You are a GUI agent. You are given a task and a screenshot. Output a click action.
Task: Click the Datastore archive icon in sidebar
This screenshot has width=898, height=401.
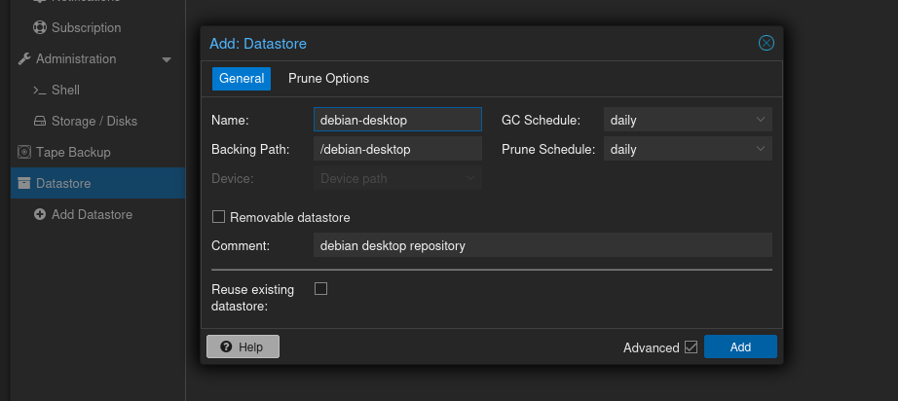tap(24, 184)
